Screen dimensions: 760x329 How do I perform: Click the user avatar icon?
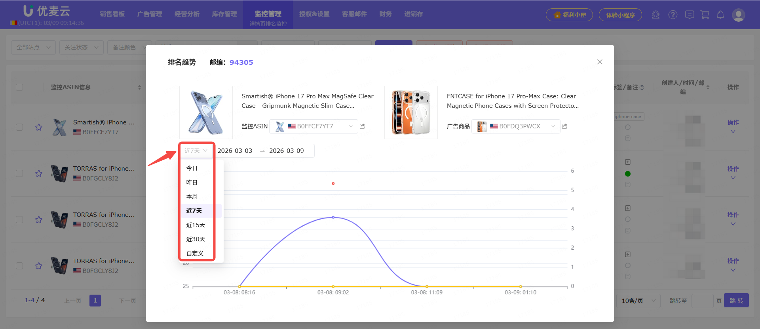[x=738, y=15]
